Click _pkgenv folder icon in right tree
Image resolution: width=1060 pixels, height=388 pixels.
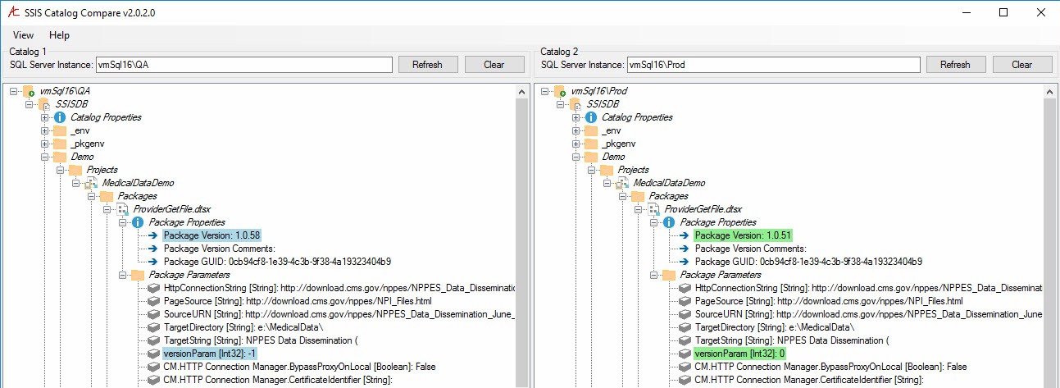[591, 144]
